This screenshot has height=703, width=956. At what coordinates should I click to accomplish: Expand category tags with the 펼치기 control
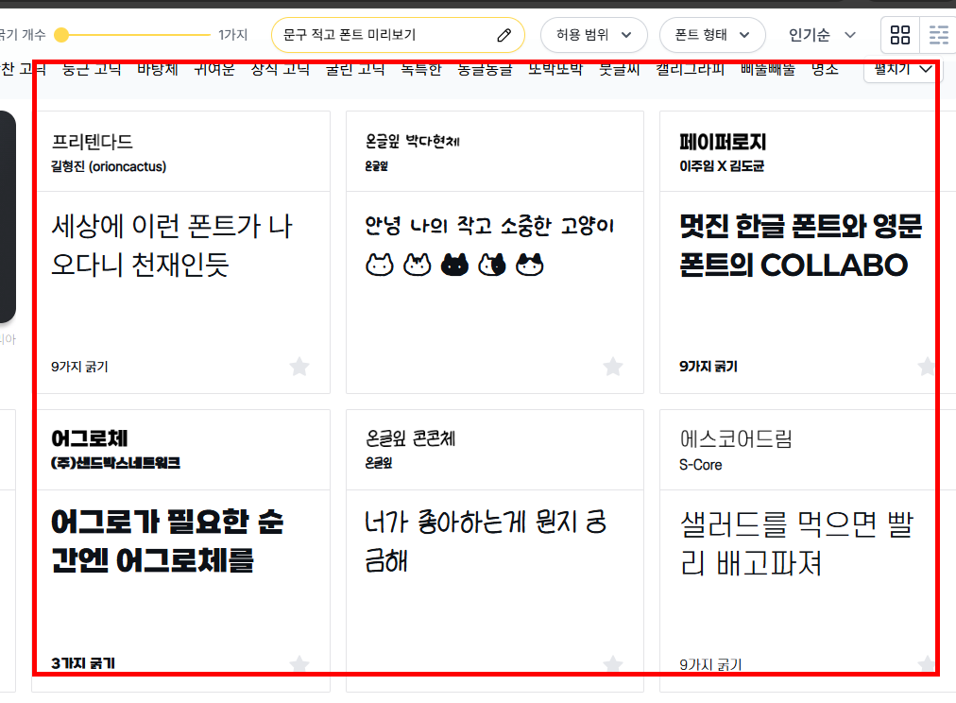click(x=900, y=69)
